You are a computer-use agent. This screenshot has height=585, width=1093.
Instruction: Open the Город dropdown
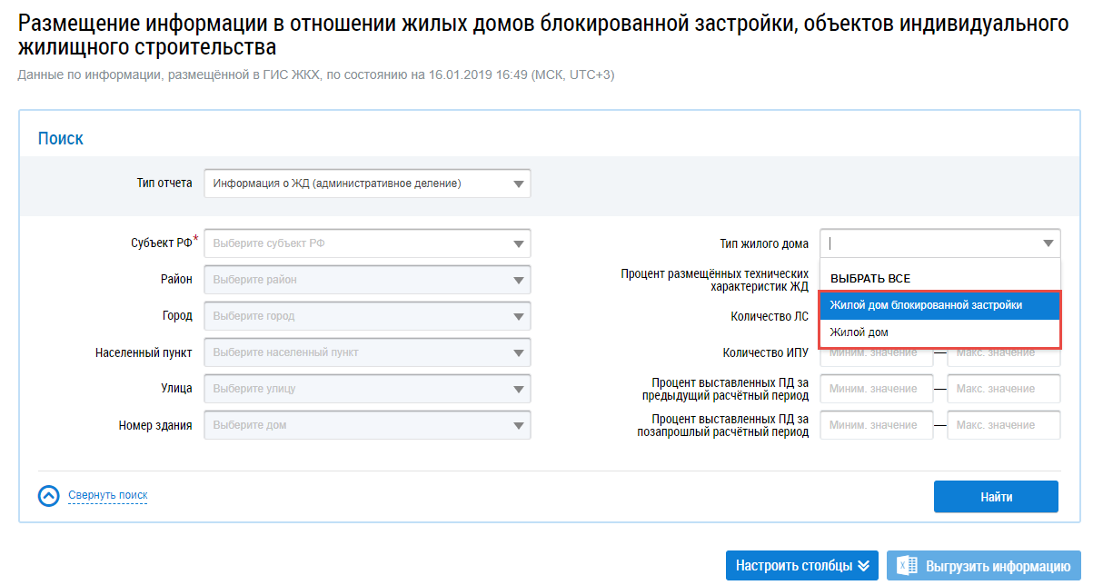(x=367, y=316)
